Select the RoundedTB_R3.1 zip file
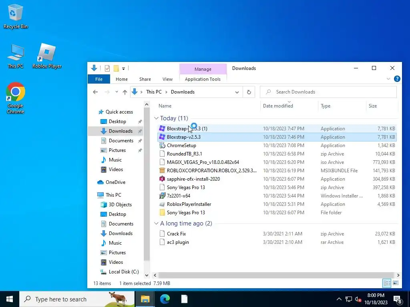The height and width of the screenshot is (307, 410). tap(184, 154)
